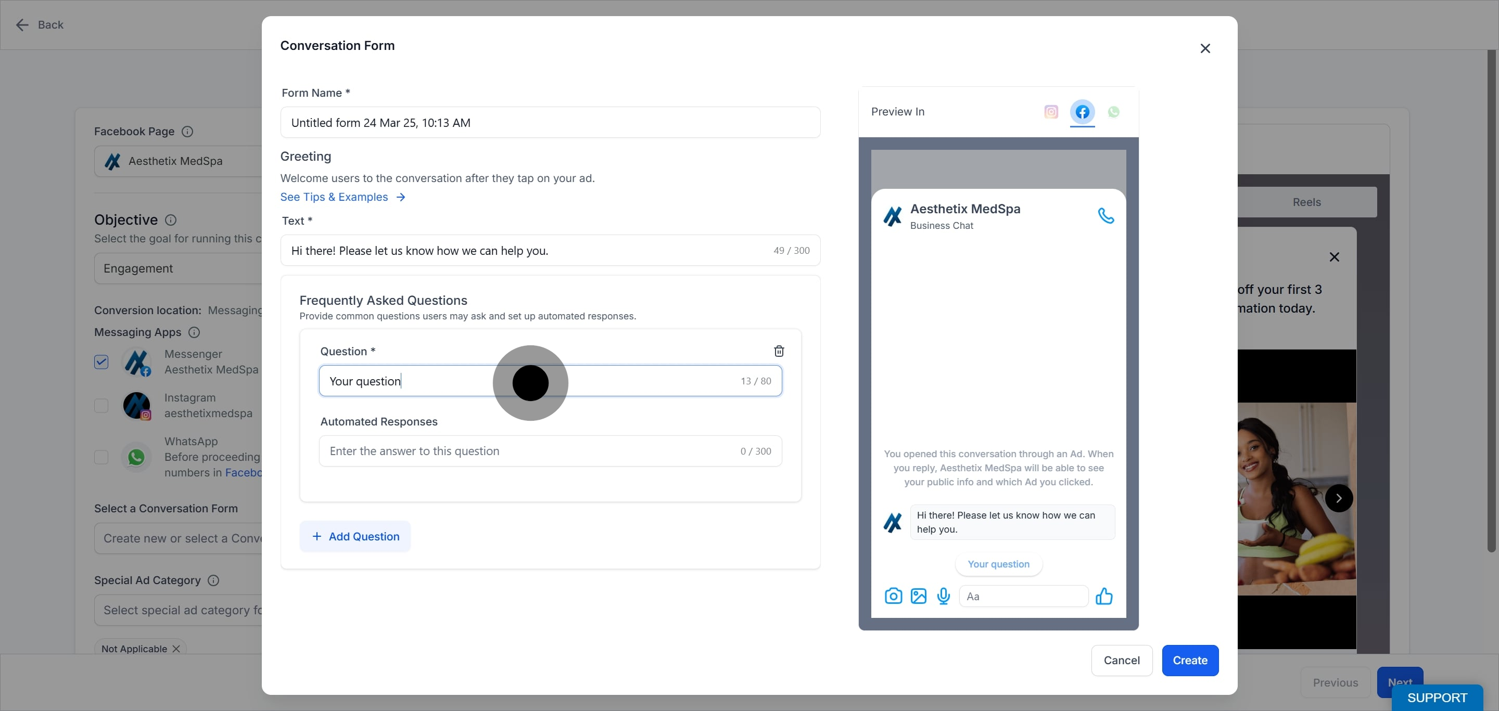Click the Add Question button
This screenshot has height=711, width=1499.
[x=355, y=536]
